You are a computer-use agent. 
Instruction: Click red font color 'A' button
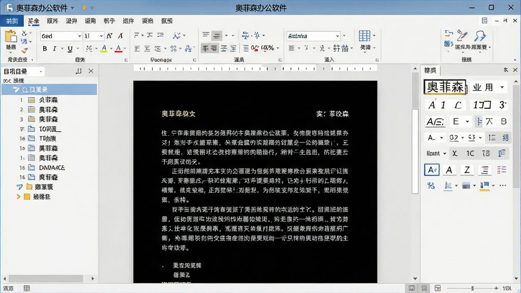(x=118, y=49)
